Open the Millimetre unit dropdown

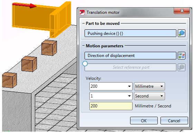pyautogui.click(x=149, y=86)
